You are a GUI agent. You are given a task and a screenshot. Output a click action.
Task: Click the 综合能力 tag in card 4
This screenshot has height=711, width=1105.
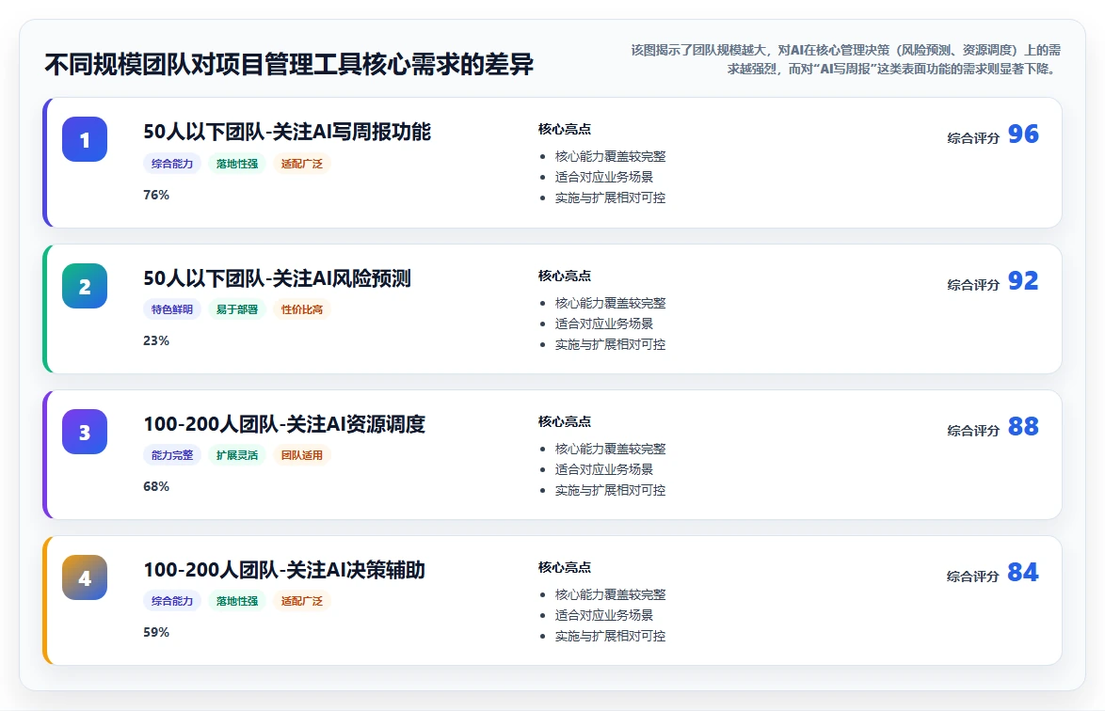(172, 600)
